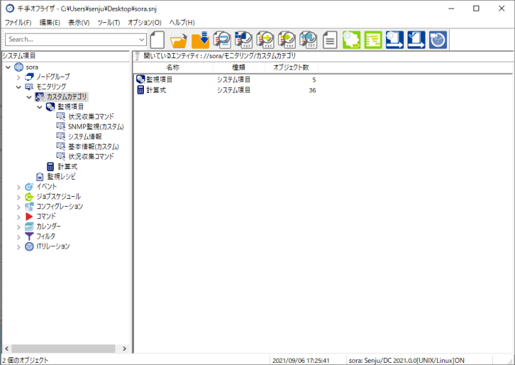The width and height of the screenshot is (515, 365).
Task: Select 基本情報(カスタム) in the tree
Action: pyautogui.click(x=94, y=147)
